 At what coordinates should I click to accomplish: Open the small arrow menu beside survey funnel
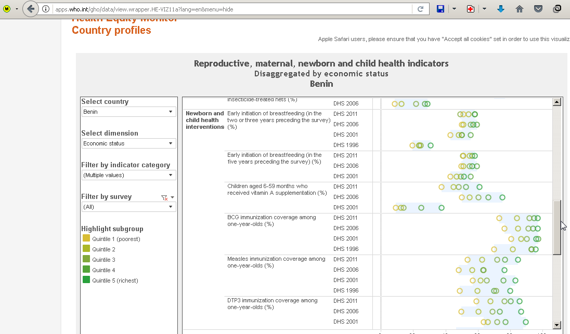[x=172, y=197]
